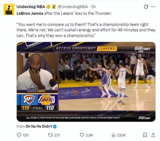
Task: Open the @UnderdogNBA handle link
Action: pyautogui.click(x=73, y=7)
